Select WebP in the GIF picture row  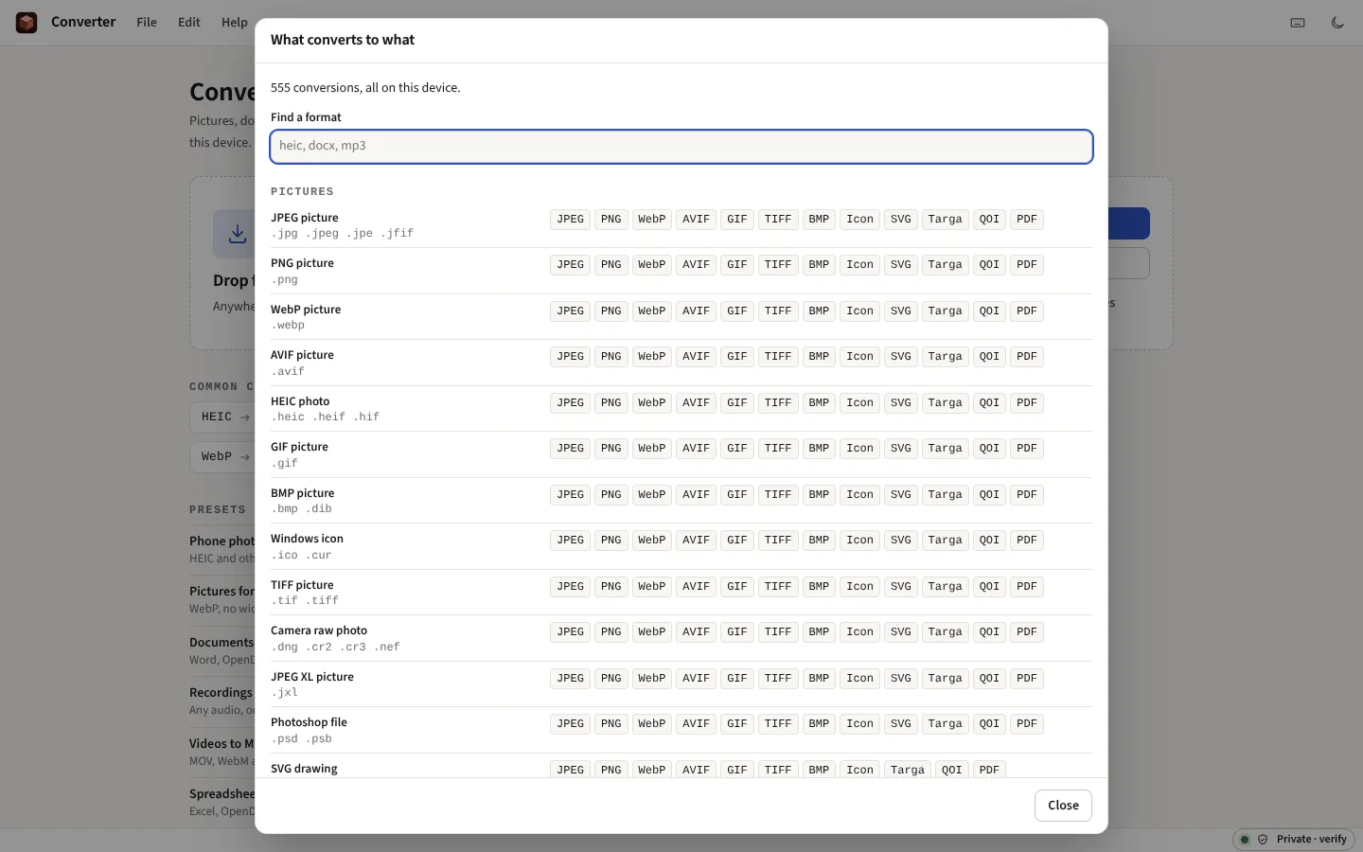click(x=651, y=448)
